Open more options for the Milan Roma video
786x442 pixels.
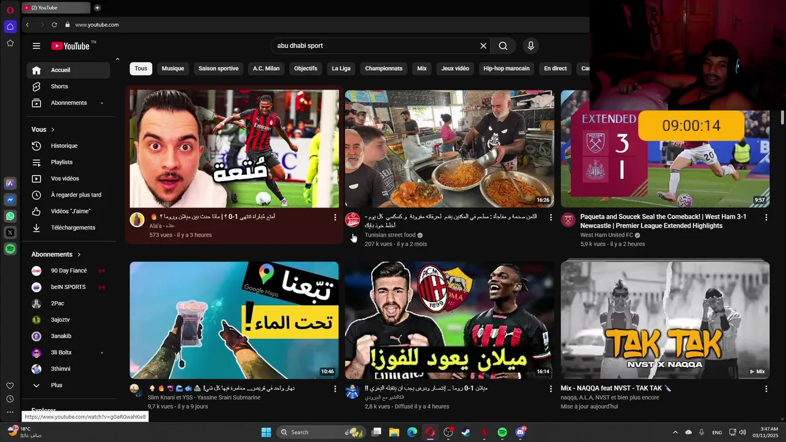[x=550, y=389]
